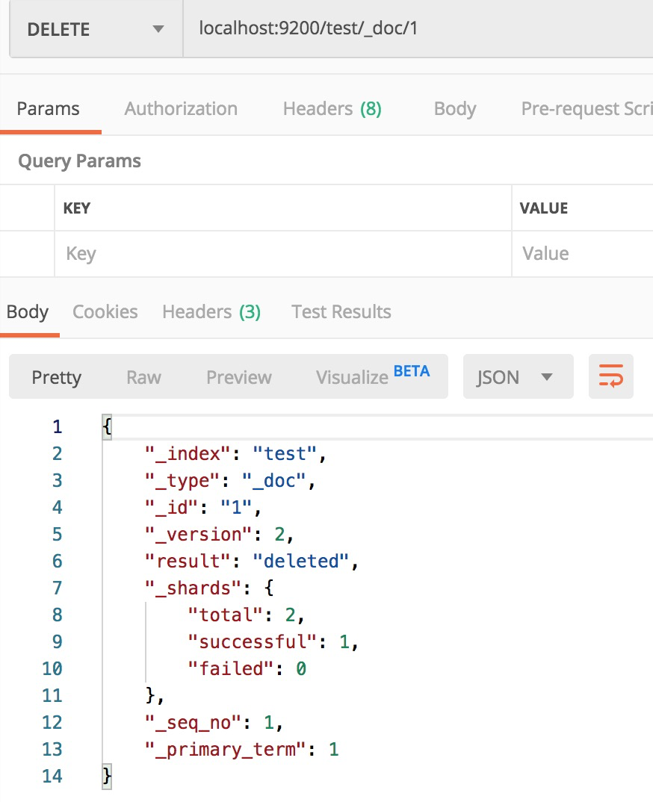Show the Test Results tab
This screenshot has height=802, width=653.
tap(341, 311)
